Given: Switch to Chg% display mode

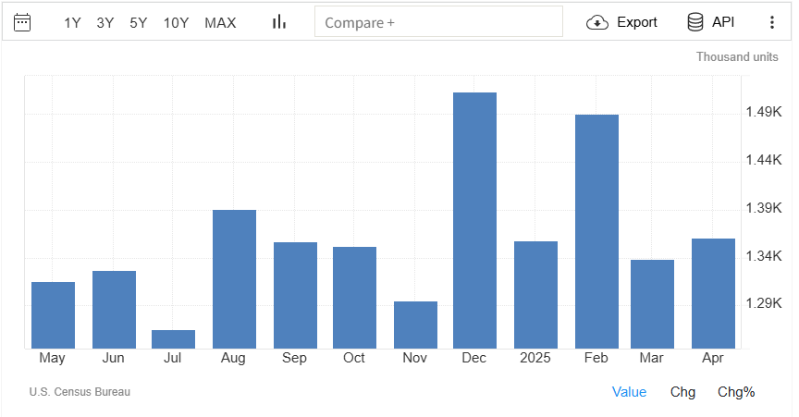Looking at the screenshot, I should click(x=736, y=392).
